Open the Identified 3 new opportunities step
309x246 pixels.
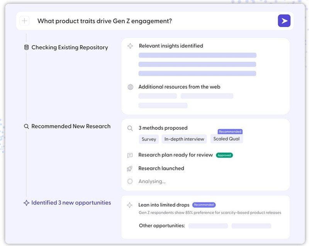click(x=71, y=203)
